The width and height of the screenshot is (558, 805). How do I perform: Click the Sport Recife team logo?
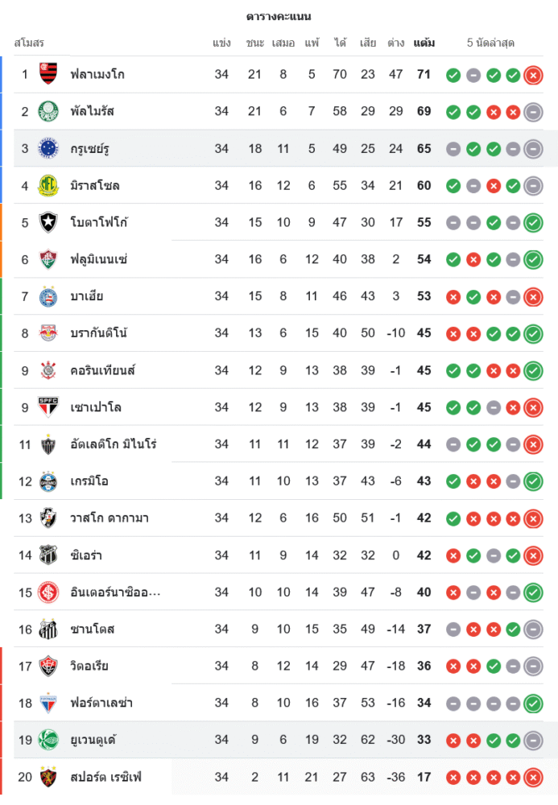48,778
